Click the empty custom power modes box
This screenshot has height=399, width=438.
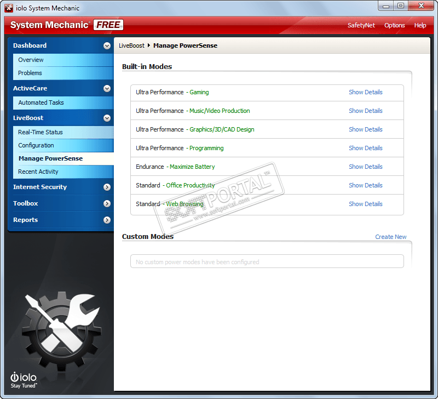[x=267, y=261]
